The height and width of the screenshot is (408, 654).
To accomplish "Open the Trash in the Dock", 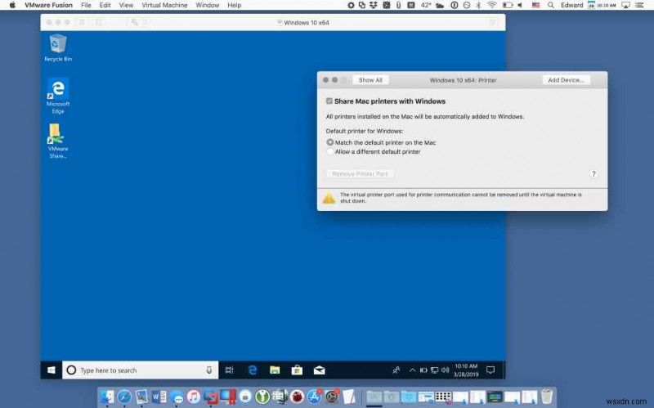I will coord(546,397).
